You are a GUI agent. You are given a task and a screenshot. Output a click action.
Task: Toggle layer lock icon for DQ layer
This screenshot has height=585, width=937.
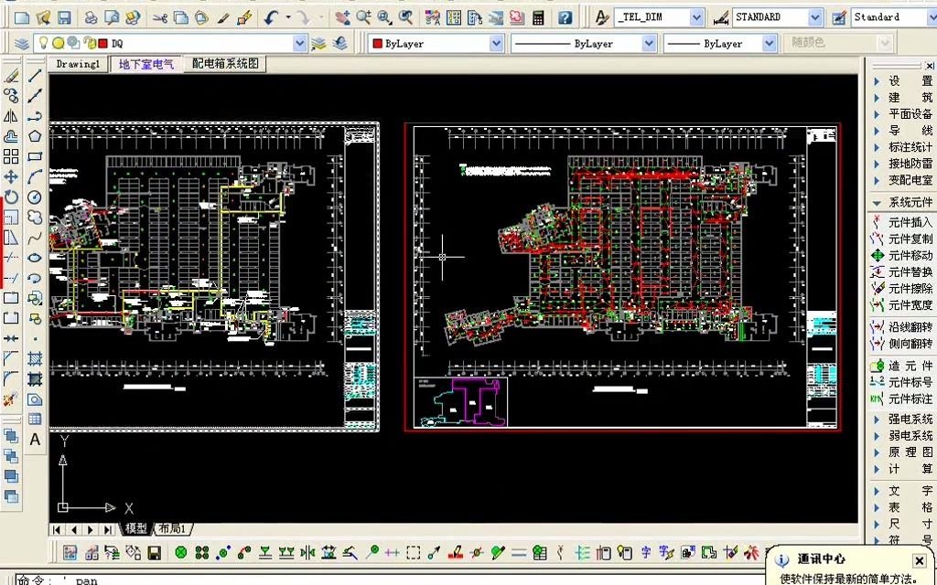[x=91, y=43]
